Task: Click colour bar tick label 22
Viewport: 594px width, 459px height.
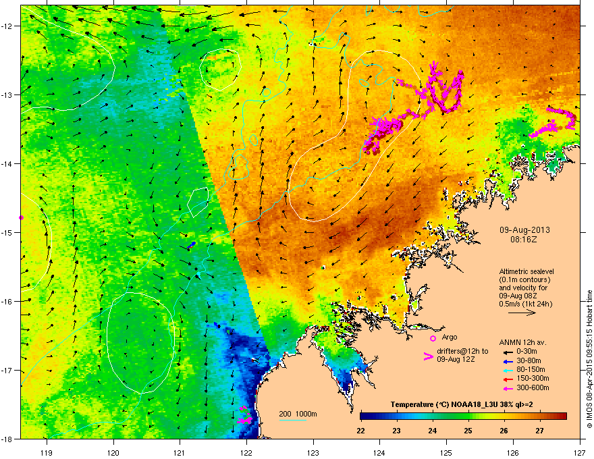Action: [x=360, y=431]
